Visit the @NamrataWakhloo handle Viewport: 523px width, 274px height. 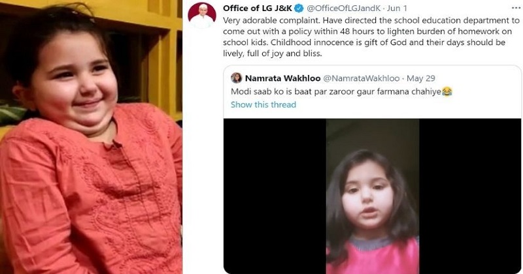(x=362, y=78)
